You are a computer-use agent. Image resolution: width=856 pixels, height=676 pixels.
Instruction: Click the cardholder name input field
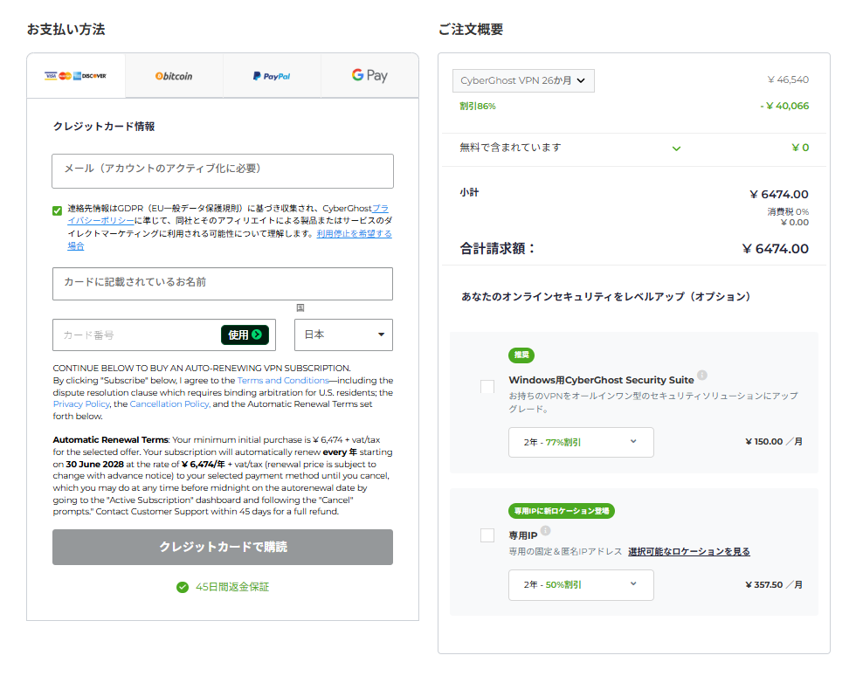tap(223, 283)
